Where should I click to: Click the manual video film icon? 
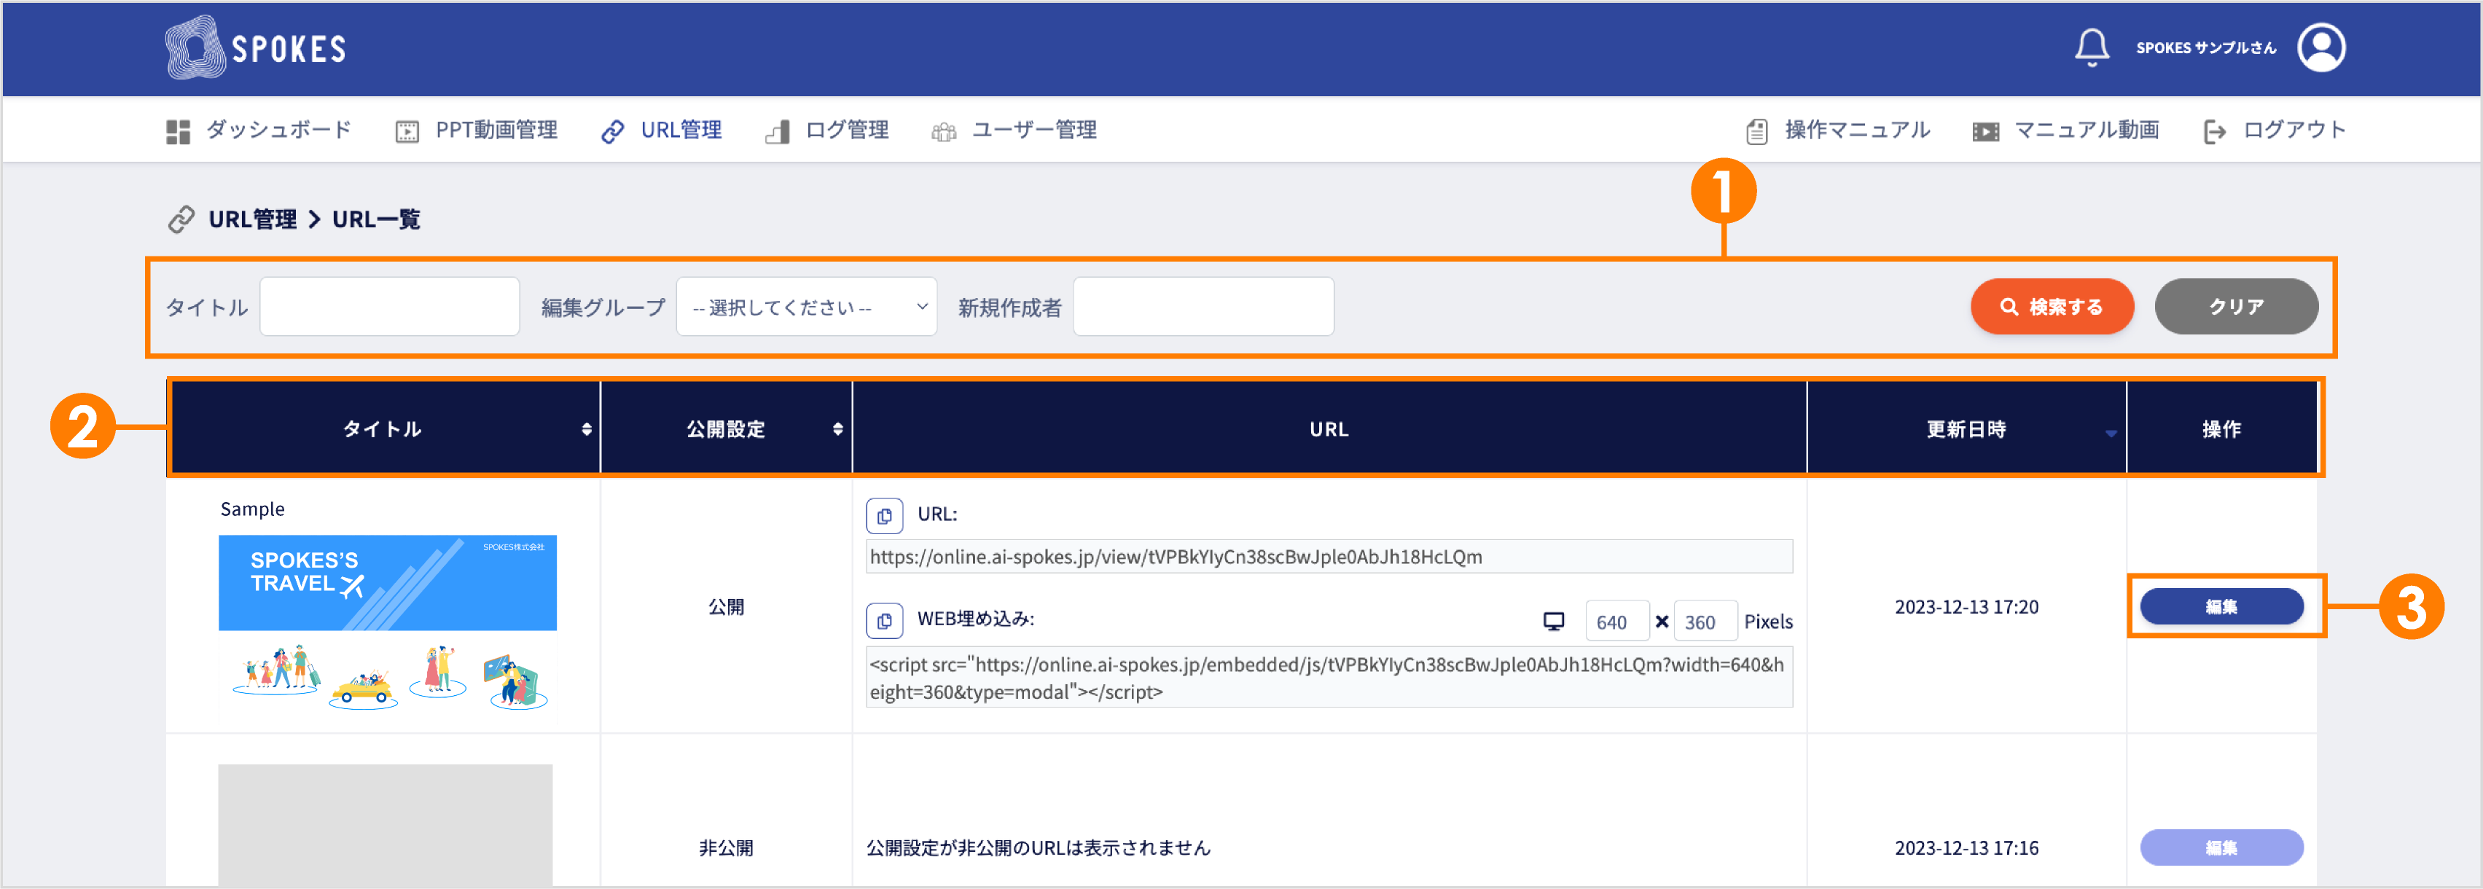tap(1986, 131)
